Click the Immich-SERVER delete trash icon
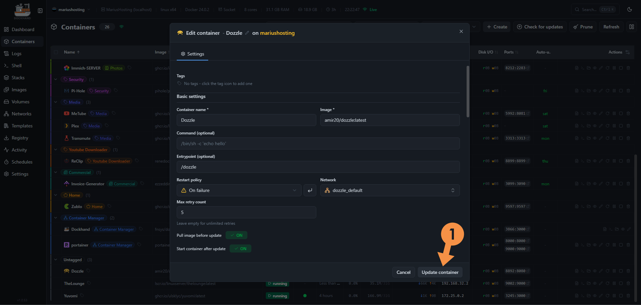Image resolution: width=641 pixels, height=305 pixels. pos(628,68)
